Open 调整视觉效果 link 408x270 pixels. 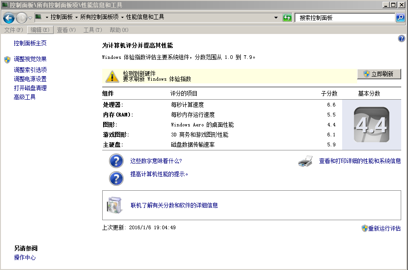[30, 59]
